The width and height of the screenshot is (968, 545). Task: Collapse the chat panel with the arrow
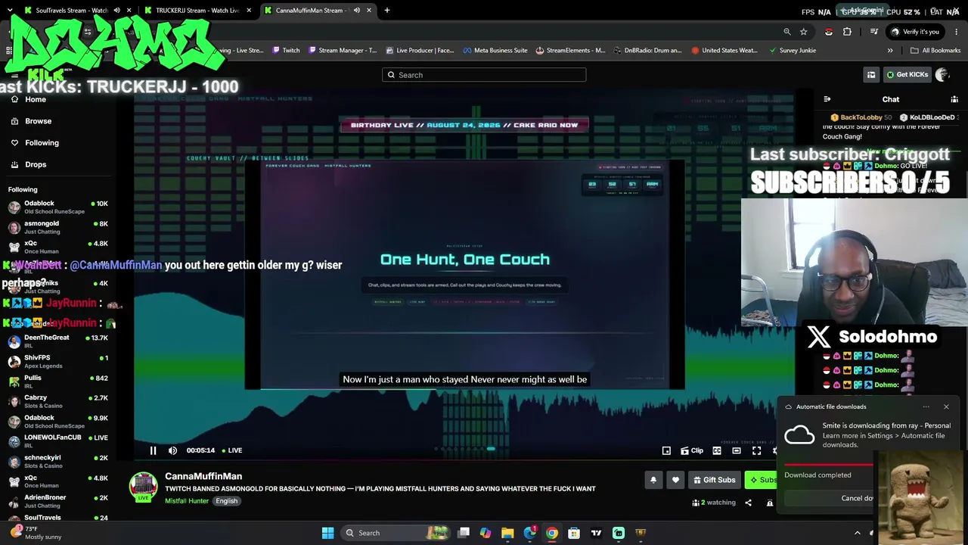(827, 99)
